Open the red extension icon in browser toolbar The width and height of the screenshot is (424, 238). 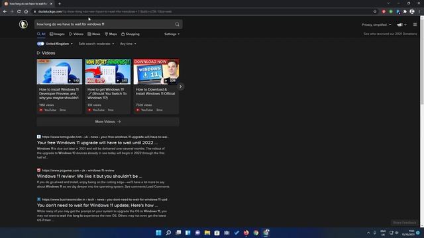[384, 12]
